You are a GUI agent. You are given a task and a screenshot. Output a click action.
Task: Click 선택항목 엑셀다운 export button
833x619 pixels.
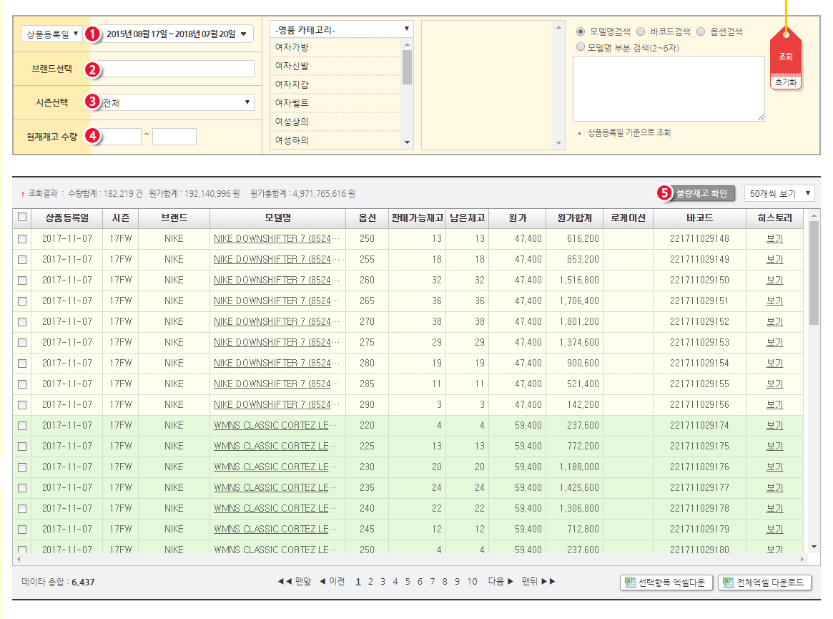point(666,583)
